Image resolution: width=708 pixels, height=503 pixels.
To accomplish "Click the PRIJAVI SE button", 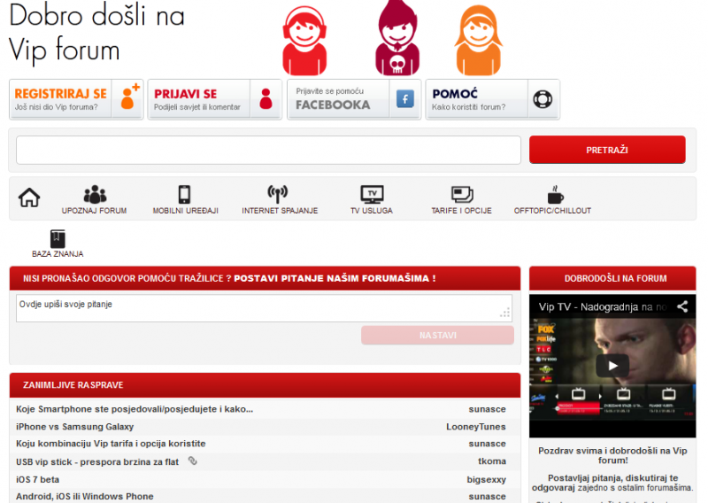I will click(x=215, y=99).
